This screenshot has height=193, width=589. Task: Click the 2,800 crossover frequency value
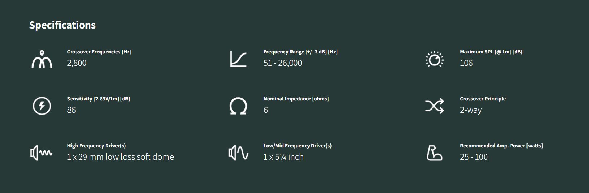tap(77, 63)
